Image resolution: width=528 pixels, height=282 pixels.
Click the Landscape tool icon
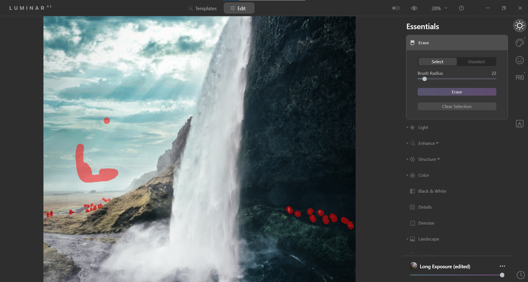(x=412, y=239)
